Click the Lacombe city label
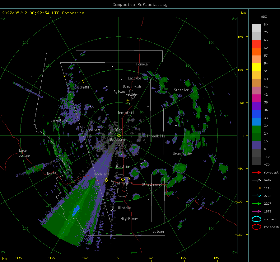 (134, 78)
